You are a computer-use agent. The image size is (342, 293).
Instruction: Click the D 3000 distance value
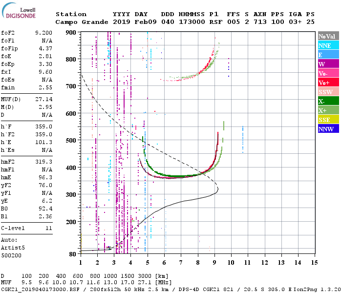[x=145, y=276]
